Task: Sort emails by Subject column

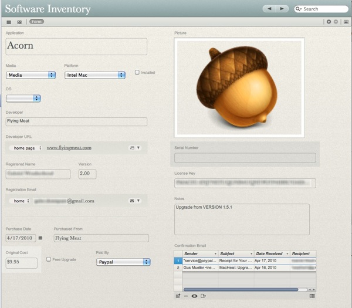Action: point(236,253)
